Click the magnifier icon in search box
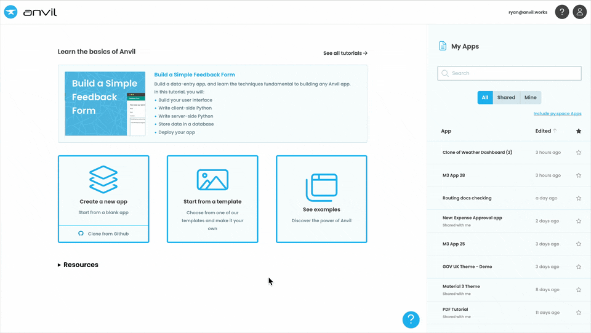Image resolution: width=591 pixels, height=333 pixels. pyautogui.click(x=444, y=73)
